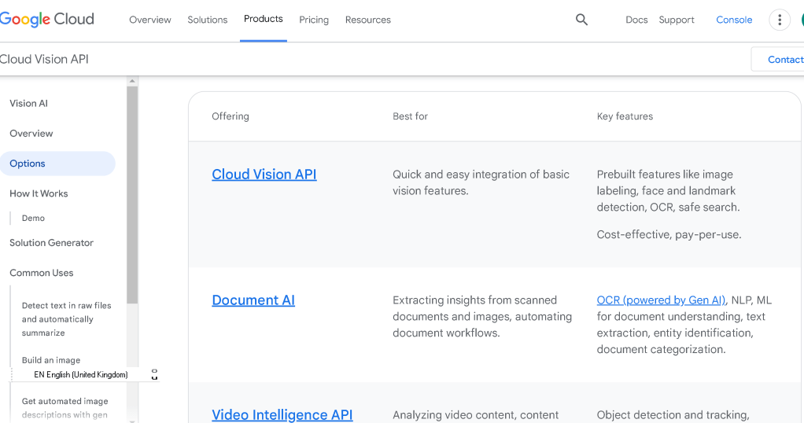Click the 'Offering' column header

point(231,116)
